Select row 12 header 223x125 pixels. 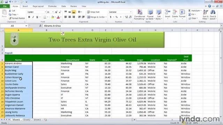[x=2, y=88]
